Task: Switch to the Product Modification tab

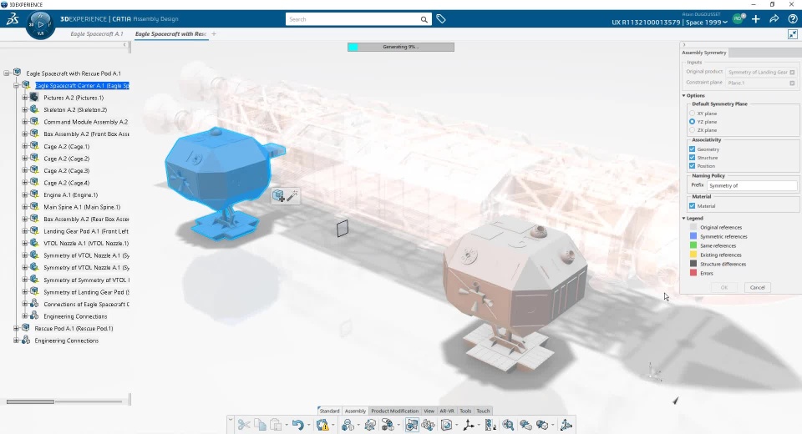Action: click(x=395, y=411)
